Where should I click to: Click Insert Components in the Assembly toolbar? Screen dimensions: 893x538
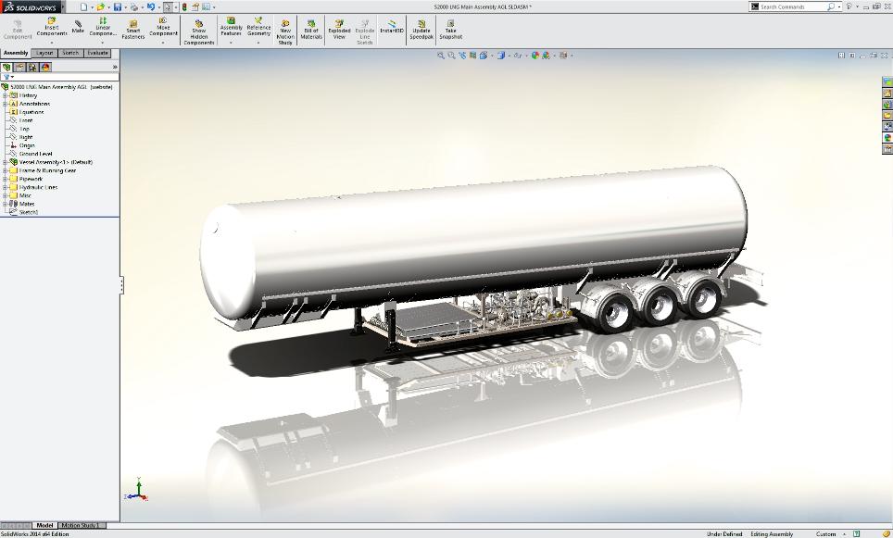click(x=52, y=27)
